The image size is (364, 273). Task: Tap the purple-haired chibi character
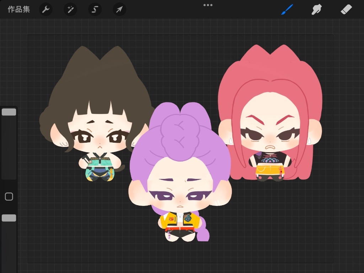(180, 172)
